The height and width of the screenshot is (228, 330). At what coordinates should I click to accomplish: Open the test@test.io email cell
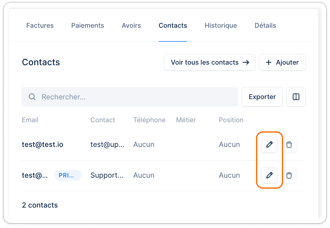[43, 144]
